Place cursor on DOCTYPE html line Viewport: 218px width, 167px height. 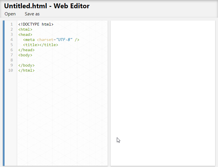(x=36, y=24)
